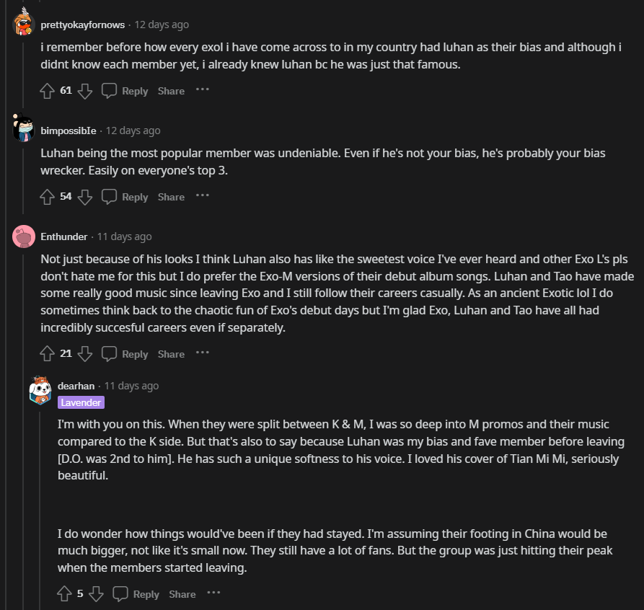The image size is (644, 610).
Task: Upvote Enthunder's comment
Action: coord(48,354)
